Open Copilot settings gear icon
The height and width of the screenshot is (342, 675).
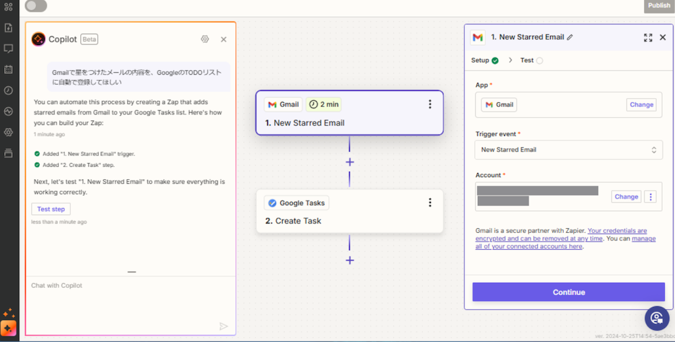point(205,39)
